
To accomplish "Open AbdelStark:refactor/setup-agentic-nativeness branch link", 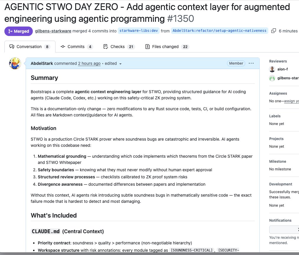I will coord(219,31).
